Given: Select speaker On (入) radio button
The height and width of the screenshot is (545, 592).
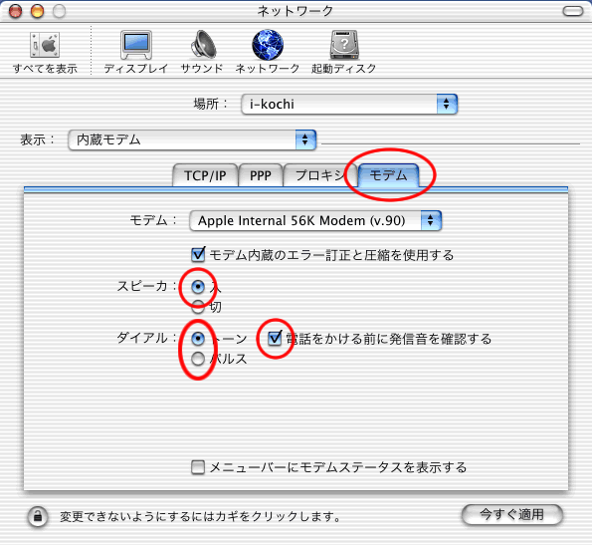Looking at the screenshot, I should tap(198, 287).
